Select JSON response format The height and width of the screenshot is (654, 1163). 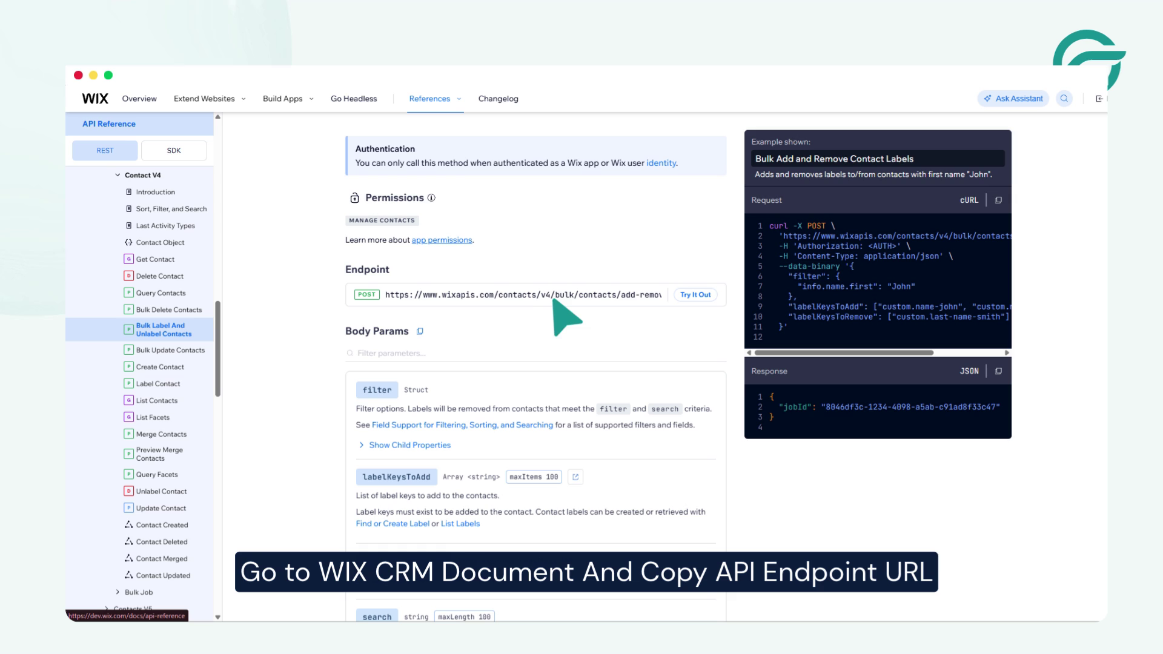pos(969,371)
